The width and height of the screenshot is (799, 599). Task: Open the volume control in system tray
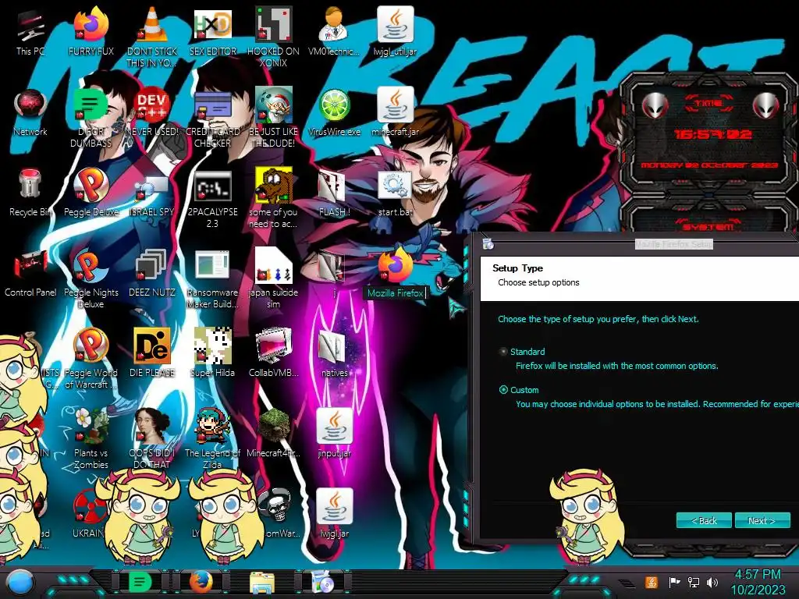click(x=712, y=582)
